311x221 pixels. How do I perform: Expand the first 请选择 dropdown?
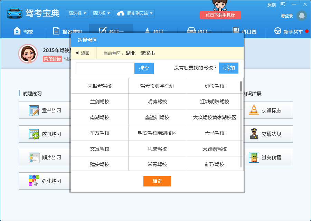(77, 13)
